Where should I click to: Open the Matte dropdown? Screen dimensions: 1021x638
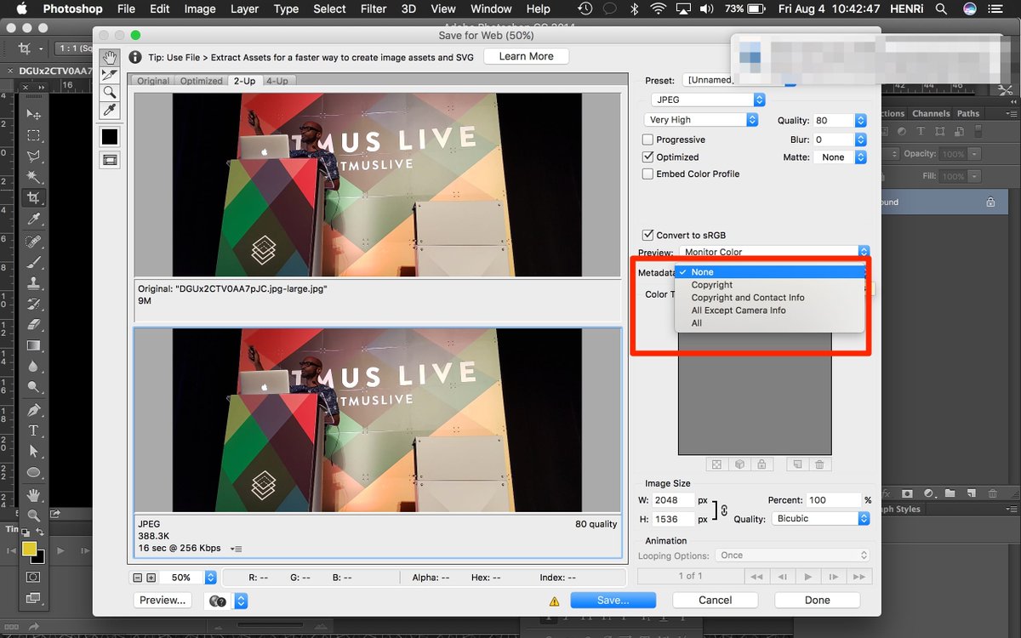[x=839, y=157]
